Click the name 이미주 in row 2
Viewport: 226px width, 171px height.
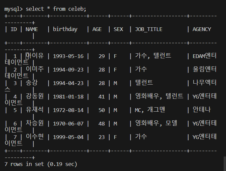35,69
